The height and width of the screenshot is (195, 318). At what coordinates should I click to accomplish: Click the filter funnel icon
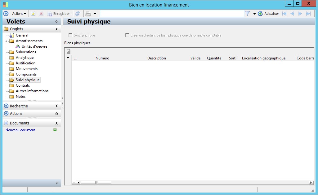pyautogui.click(x=248, y=14)
